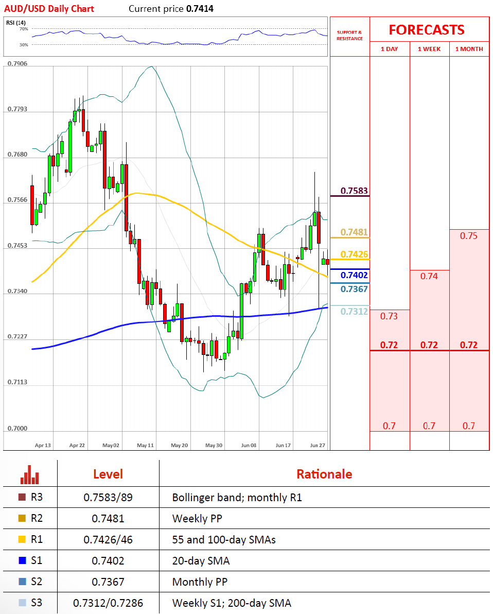Select the 1 WEEK forecast column header

point(429,49)
